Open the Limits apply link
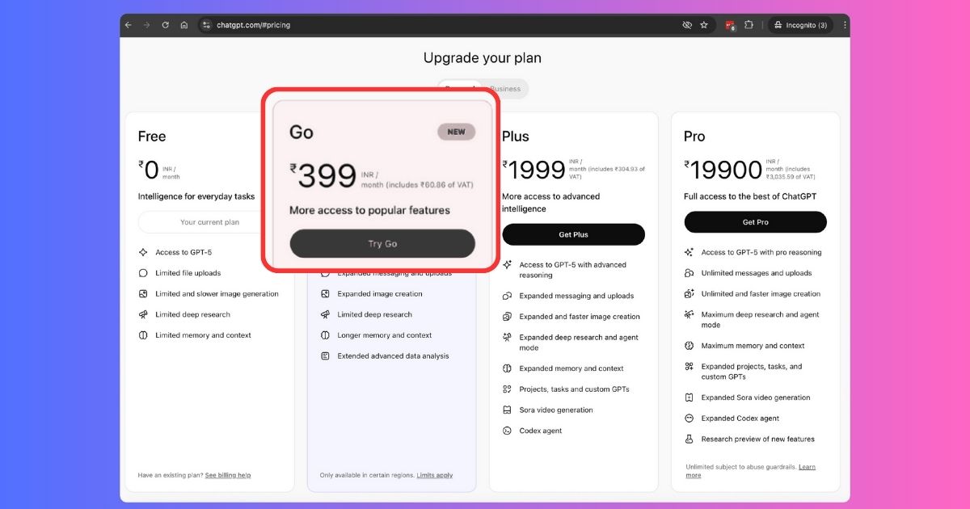This screenshot has height=509, width=970. (x=434, y=475)
